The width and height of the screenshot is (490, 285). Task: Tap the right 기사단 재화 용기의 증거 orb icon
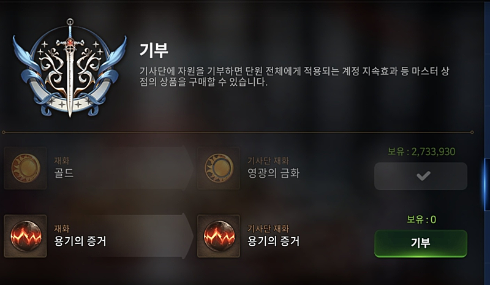tap(219, 236)
